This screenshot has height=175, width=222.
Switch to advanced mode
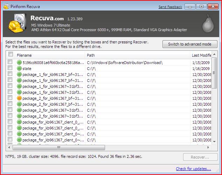[x=190, y=44]
